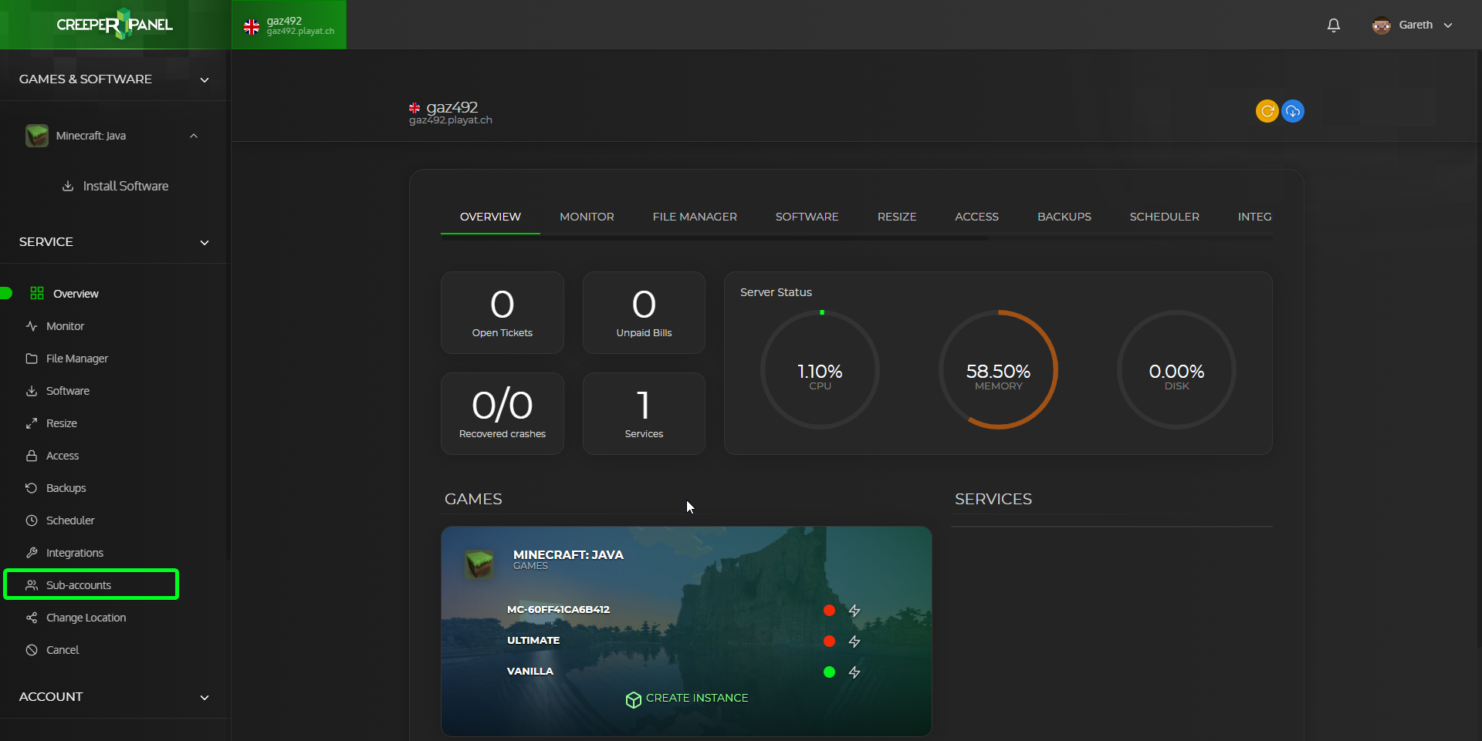Click the Sub-accounts sidebar label
1482x741 pixels.
(x=79, y=585)
